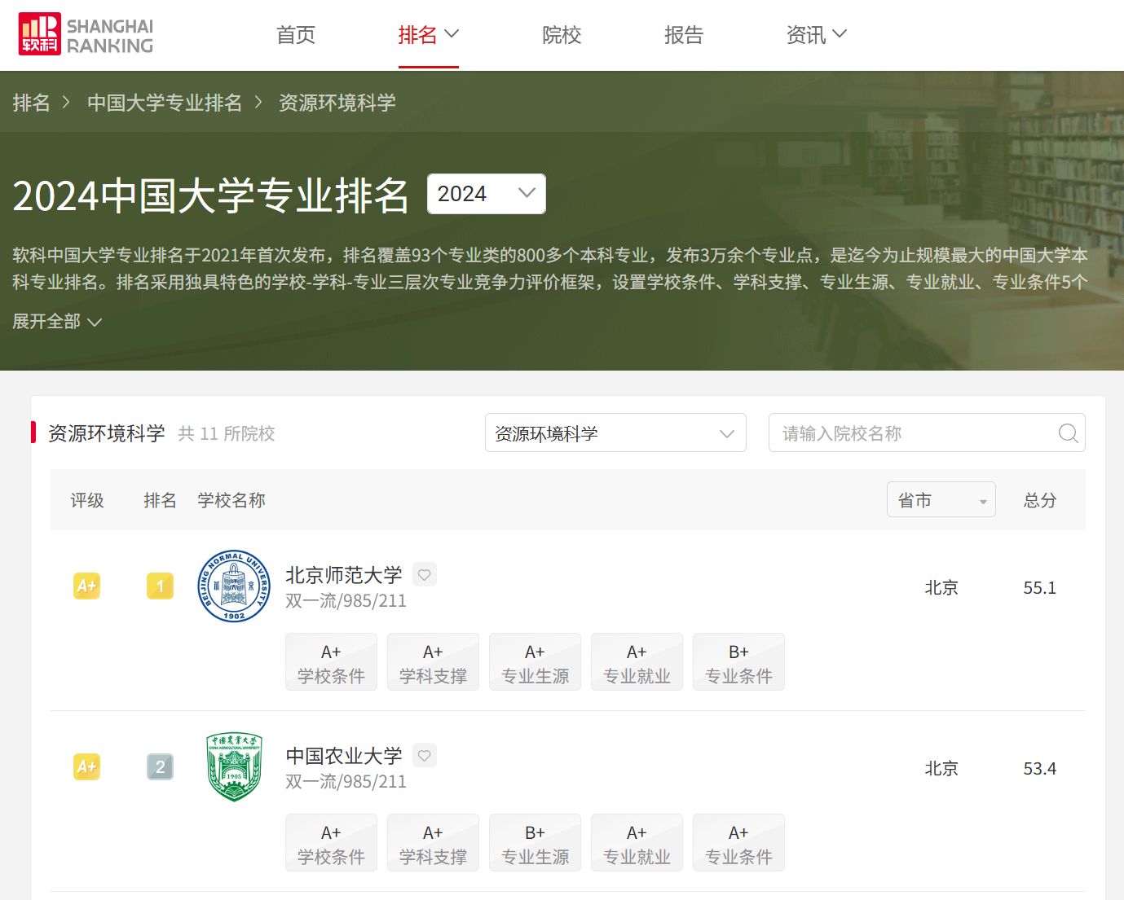1124x900 pixels.
Task: Click the Shanghai Ranking logo
Action: coord(86,34)
